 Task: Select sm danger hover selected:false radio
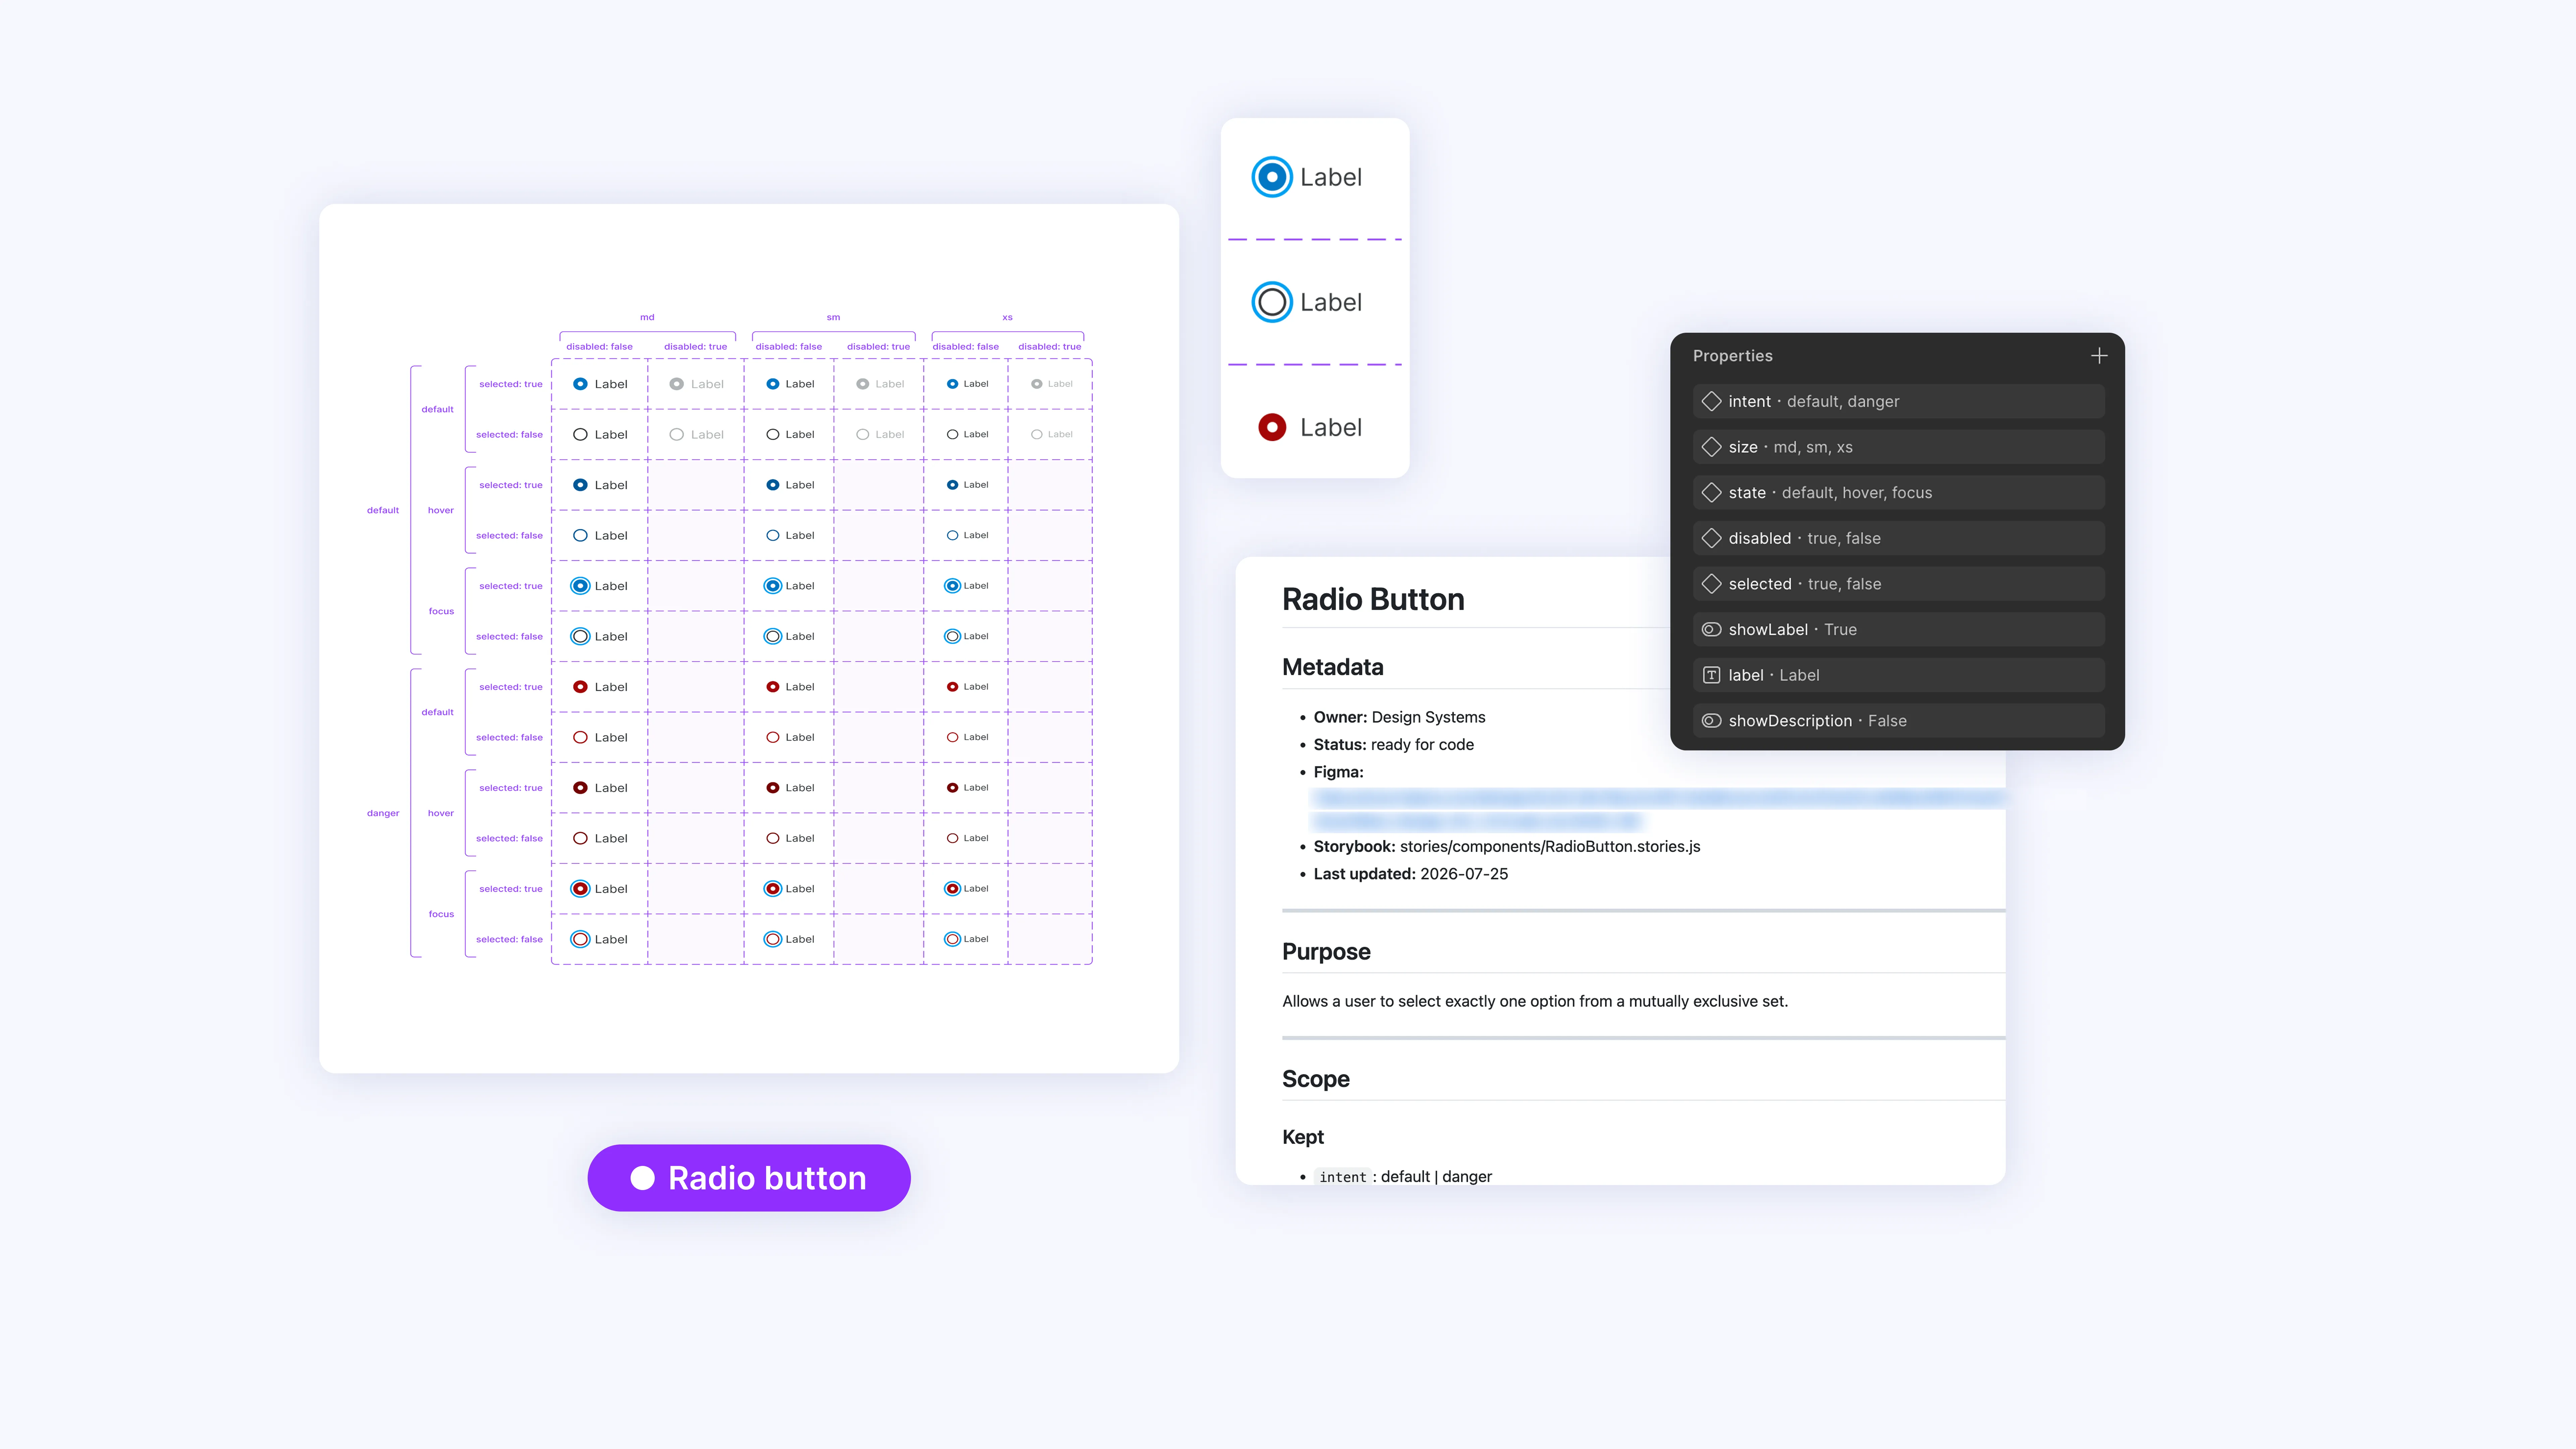tap(773, 838)
